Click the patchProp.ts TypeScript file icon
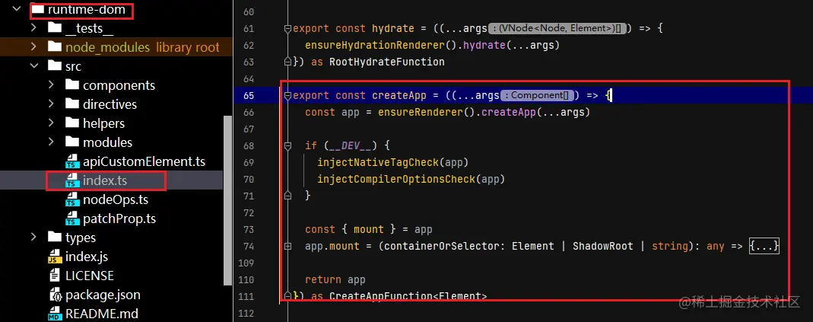Viewport: 813px width, 322px height. click(x=72, y=218)
